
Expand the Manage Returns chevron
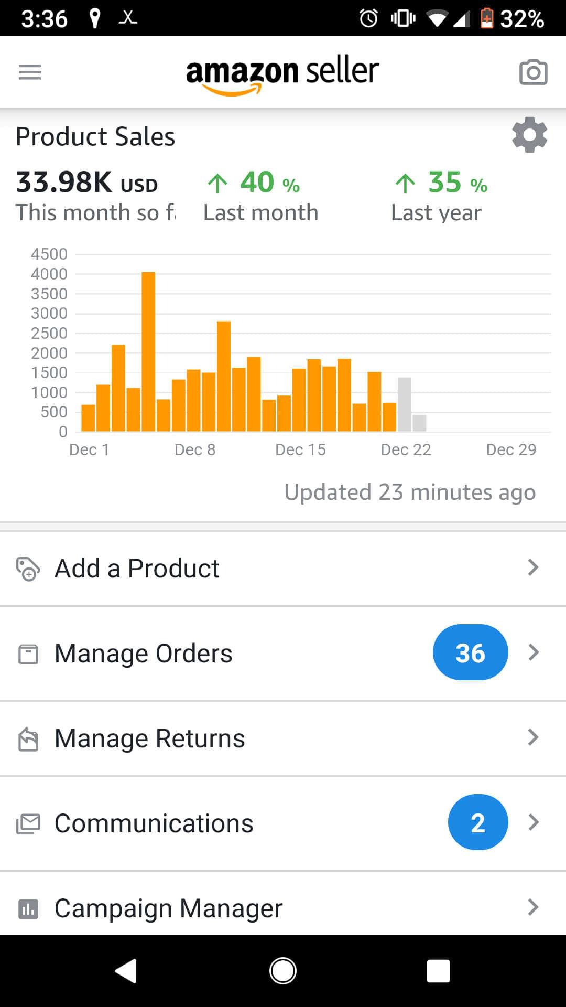(533, 737)
